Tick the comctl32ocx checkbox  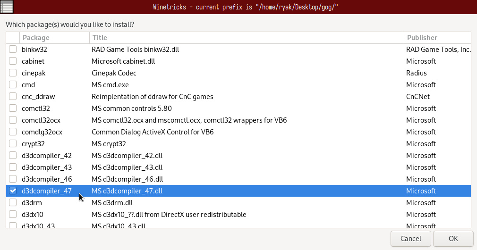coord(13,120)
